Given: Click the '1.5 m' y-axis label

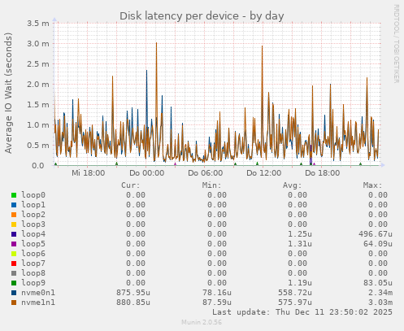Looking at the screenshot, I should click(x=38, y=105).
